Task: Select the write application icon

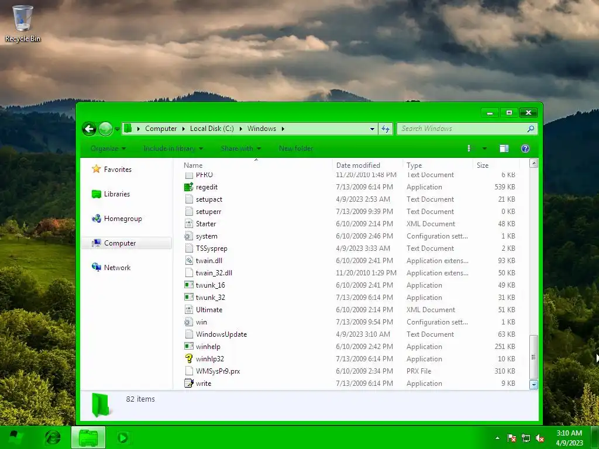Action: click(x=189, y=383)
